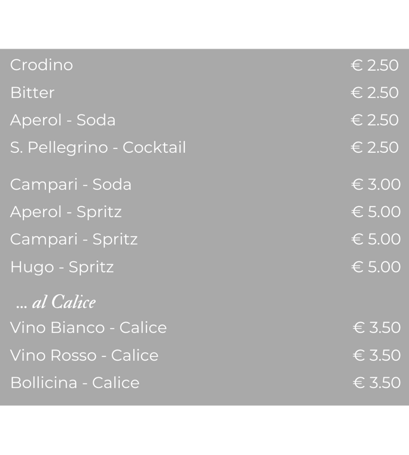Image resolution: width=409 pixels, height=455 pixels.
Task: Choose Vino Rosso - Calice entry
Action: click(84, 355)
